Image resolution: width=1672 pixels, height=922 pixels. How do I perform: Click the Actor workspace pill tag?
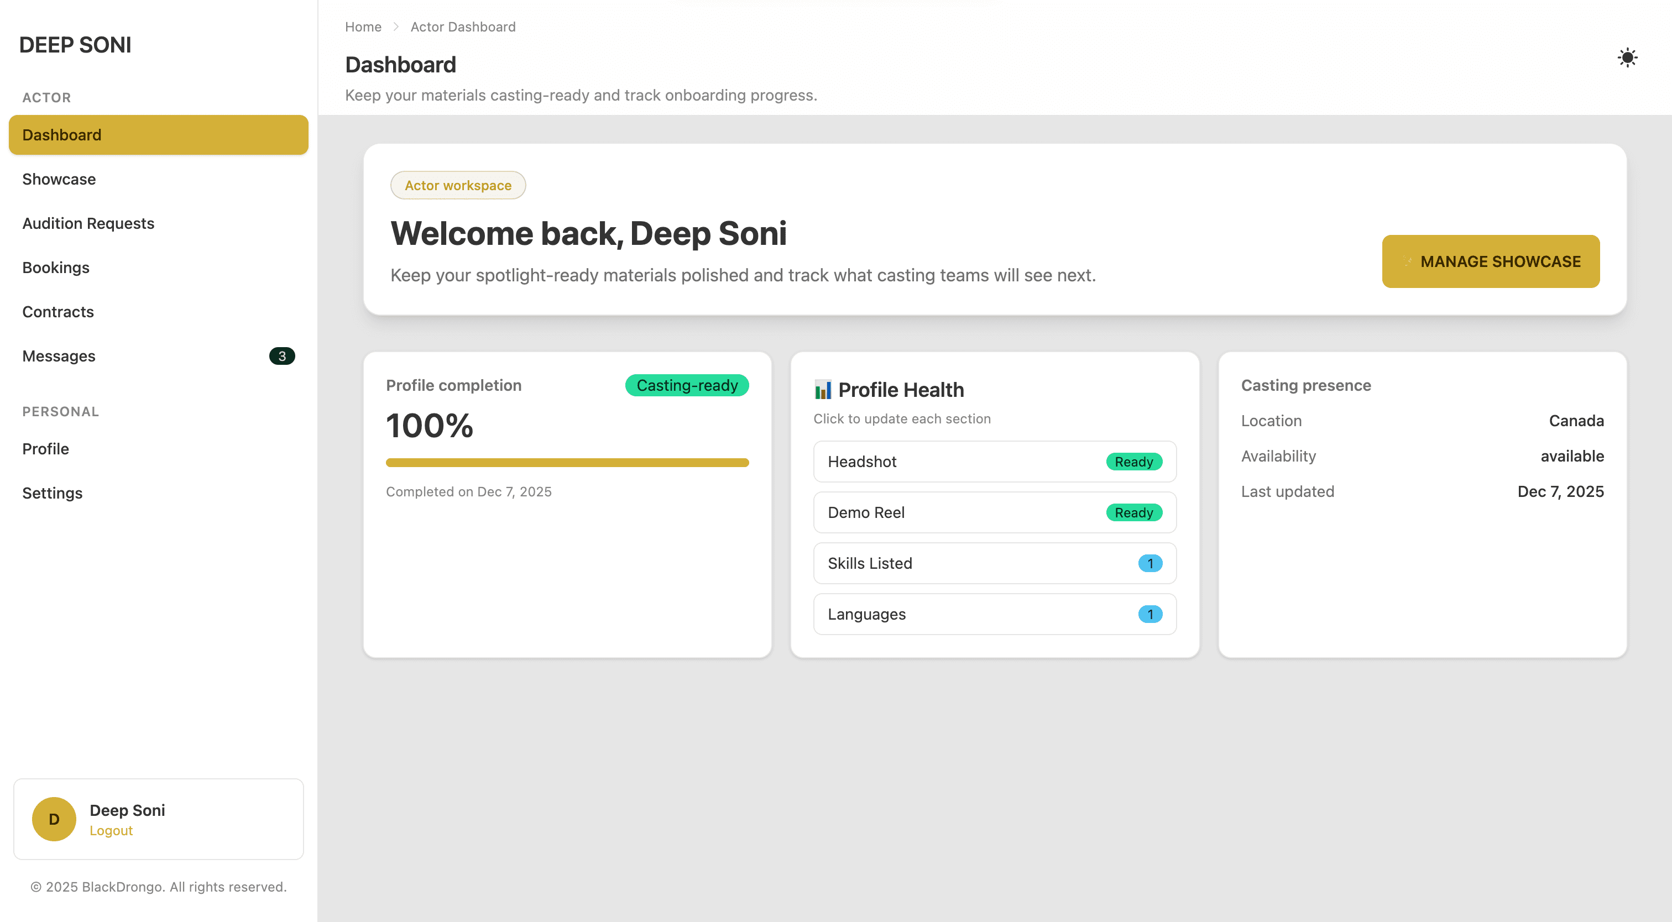tap(458, 186)
